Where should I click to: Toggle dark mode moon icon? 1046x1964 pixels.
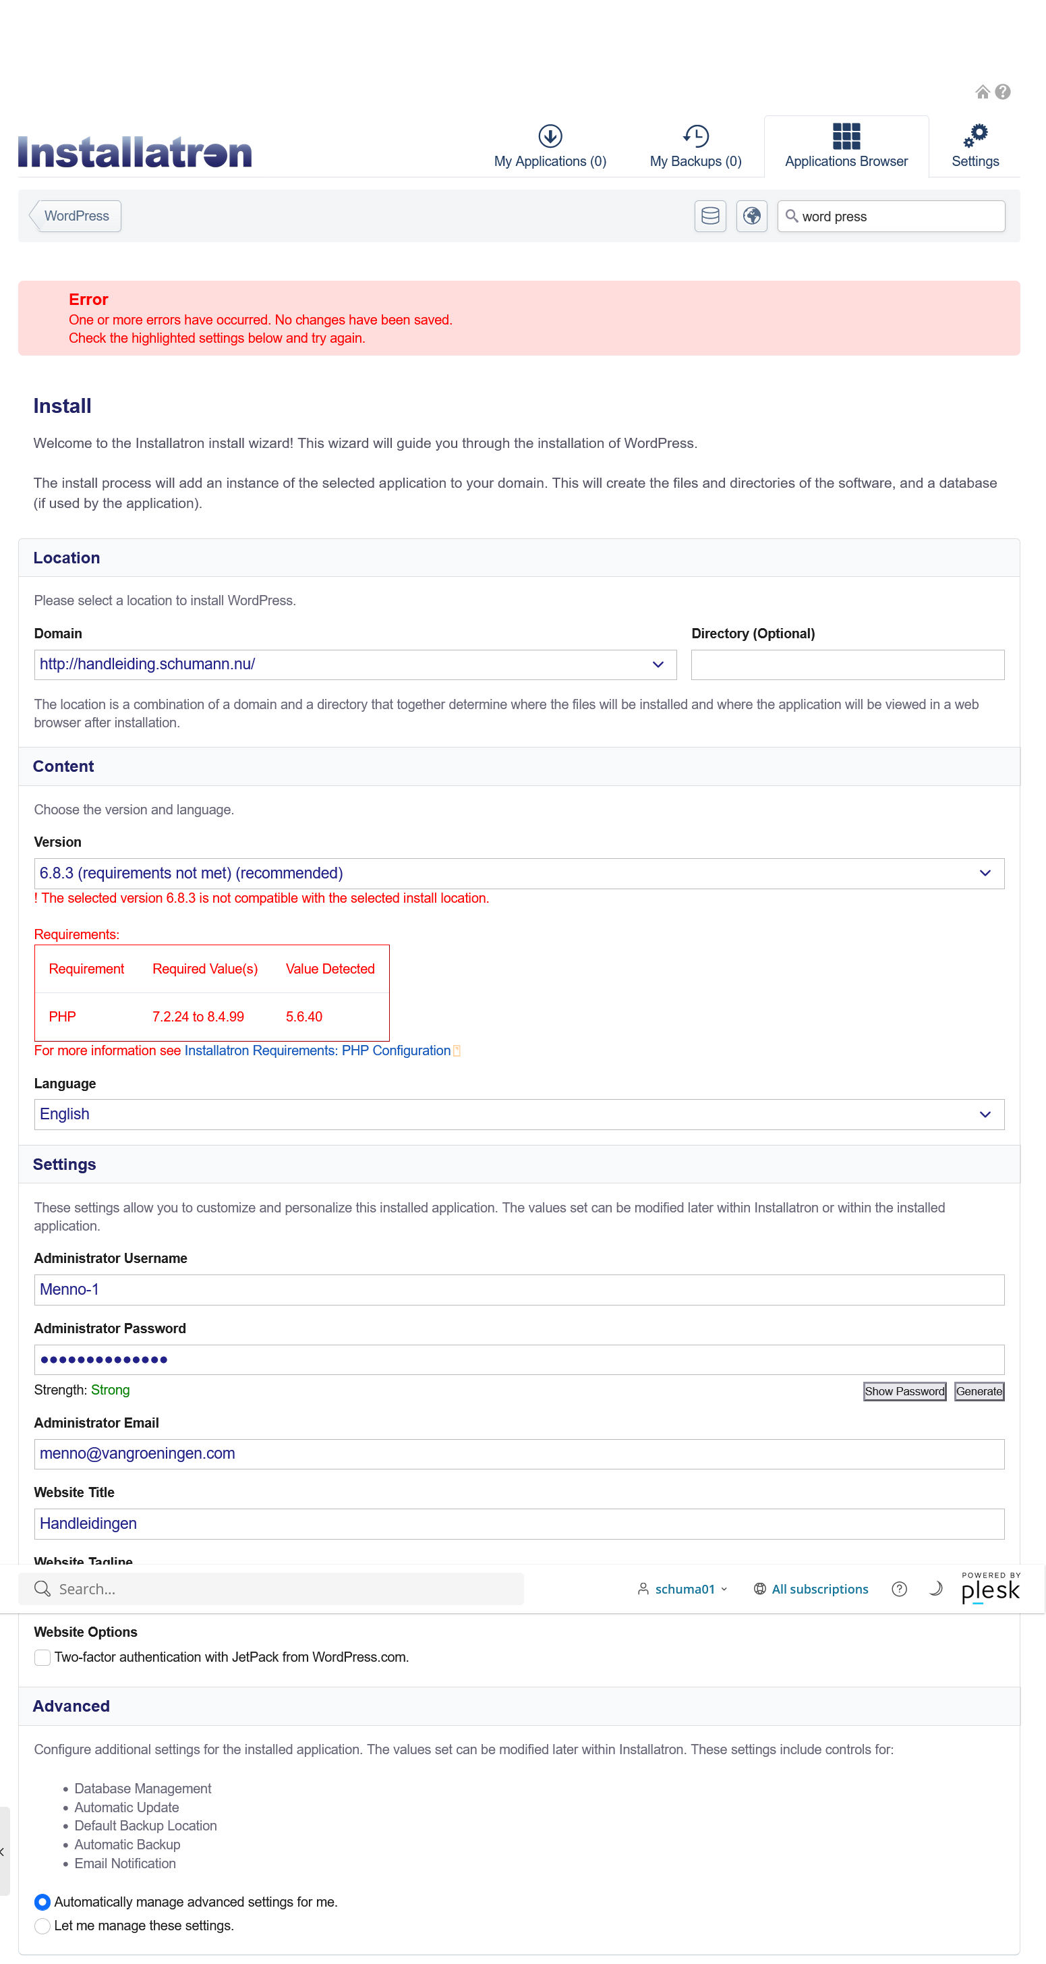click(935, 1589)
